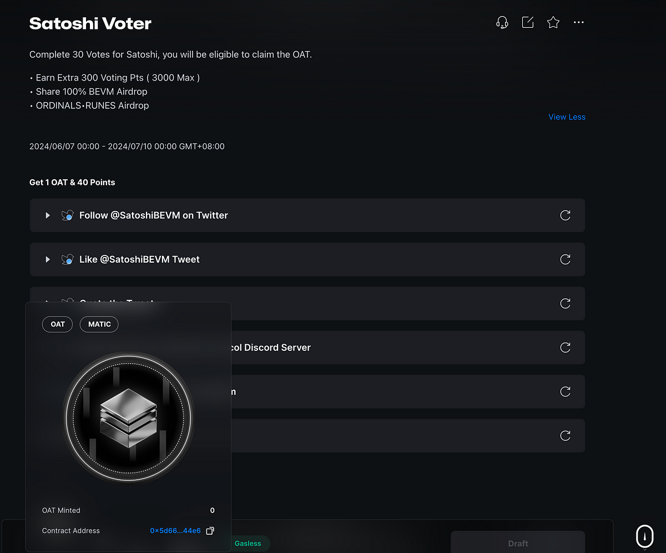The height and width of the screenshot is (553, 666).
Task: Refresh the last task in the list
Action: tap(565, 436)
